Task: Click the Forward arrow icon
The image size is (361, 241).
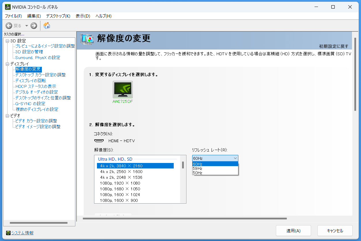Action: (x=34, y=26)
